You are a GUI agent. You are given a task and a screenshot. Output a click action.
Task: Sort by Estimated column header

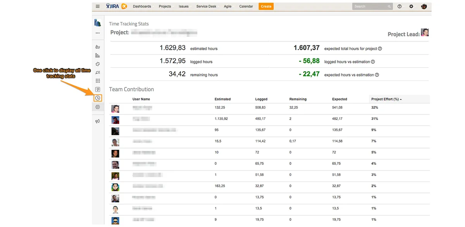pyautogui.click(x=223, y=99)
